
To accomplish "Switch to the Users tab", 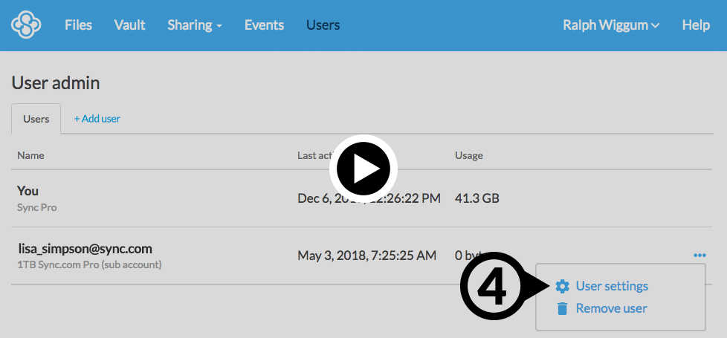I will [36, 119].
